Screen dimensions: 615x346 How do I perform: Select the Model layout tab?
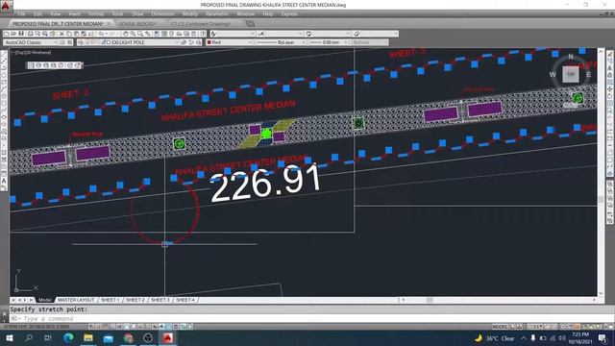click(x=45, y=300)
